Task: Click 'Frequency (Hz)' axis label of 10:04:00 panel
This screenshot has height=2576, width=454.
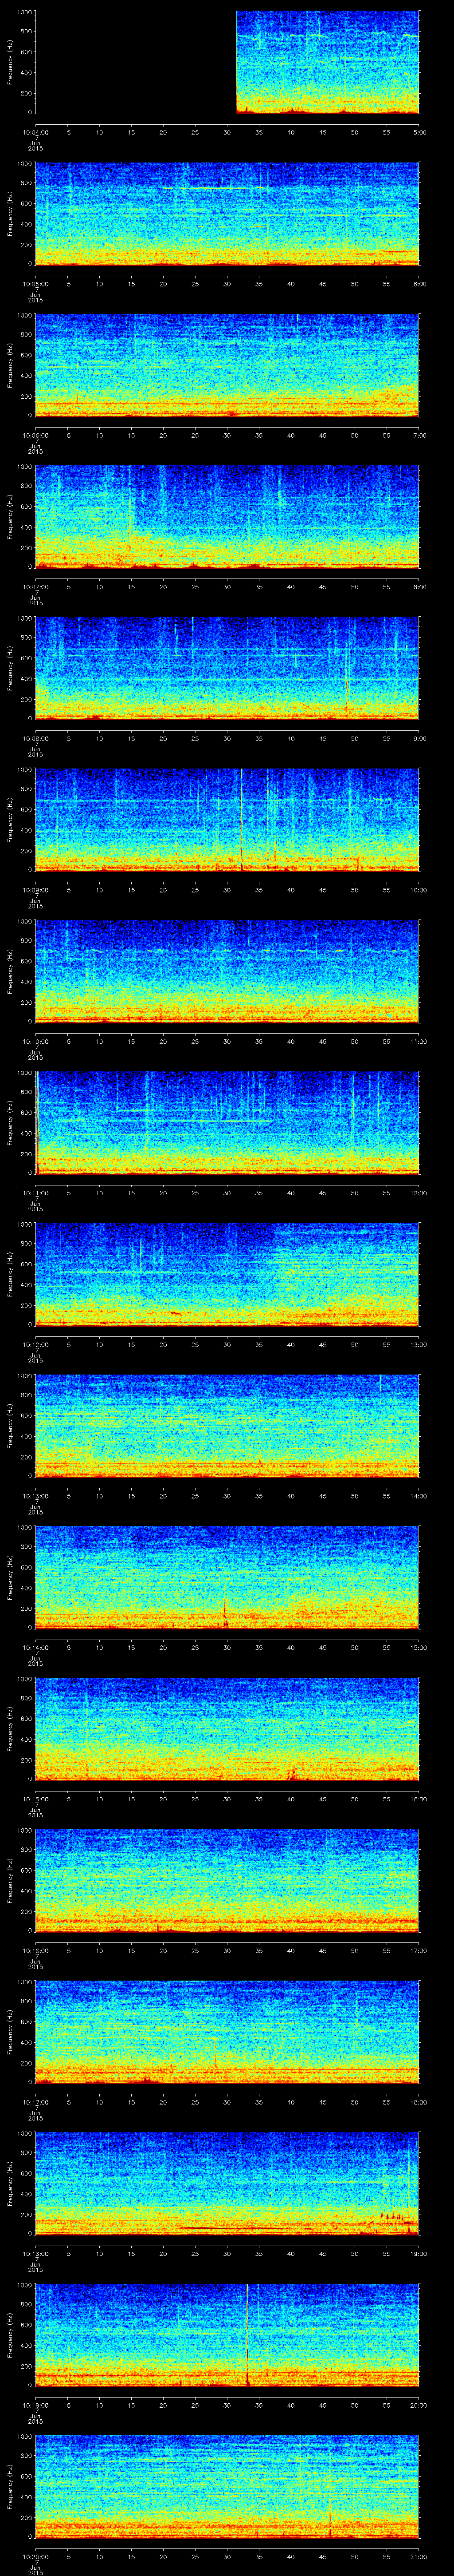Action: pyautogui.click(x=10, y=62)
